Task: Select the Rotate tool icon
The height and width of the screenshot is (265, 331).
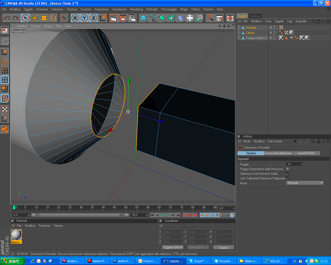Action: (x=53, y=18)
